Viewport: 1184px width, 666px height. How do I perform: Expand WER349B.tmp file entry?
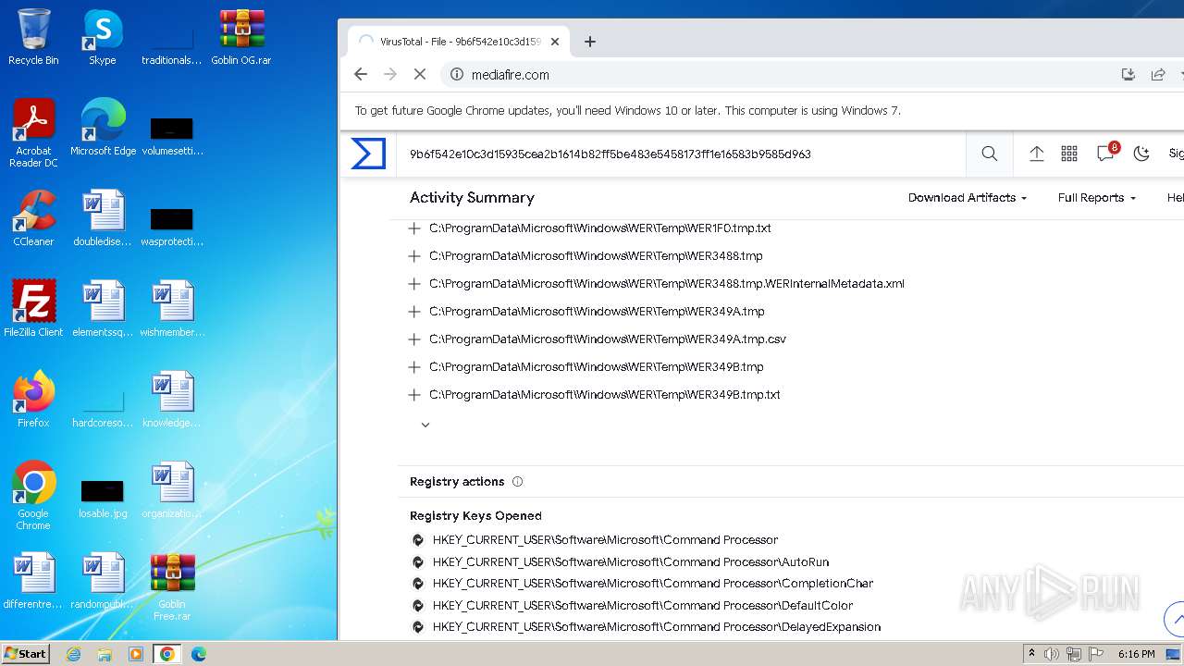pos(414,367)
